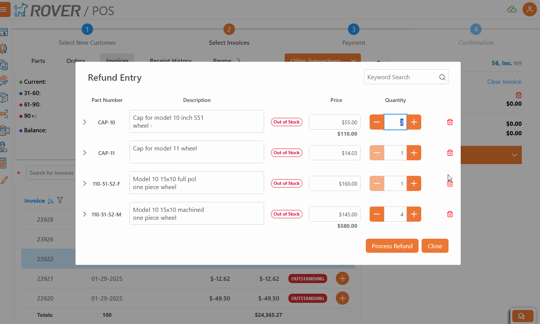The image size is (540, 324).
Task: Delete the CAP-11 refund line
Action: [450, 153]
